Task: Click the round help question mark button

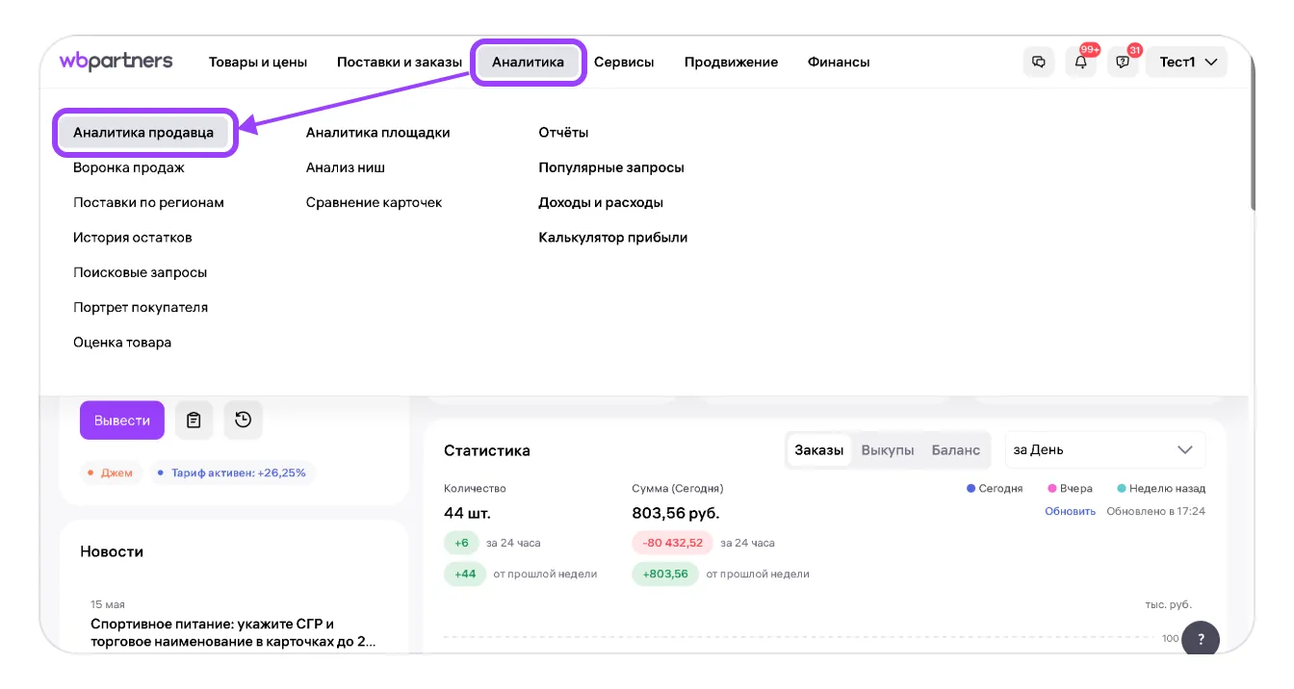Action: coord(1201,639)
